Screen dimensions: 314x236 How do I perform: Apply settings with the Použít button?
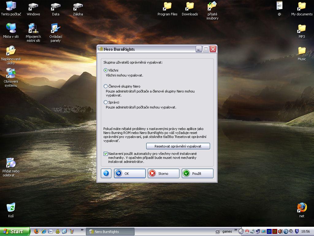(197, 173)
